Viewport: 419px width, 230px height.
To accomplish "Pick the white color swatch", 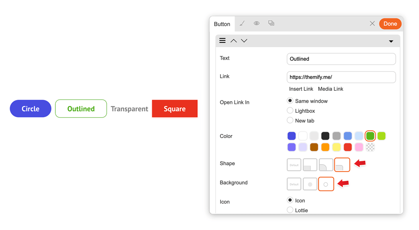I will tap(303, 136).
